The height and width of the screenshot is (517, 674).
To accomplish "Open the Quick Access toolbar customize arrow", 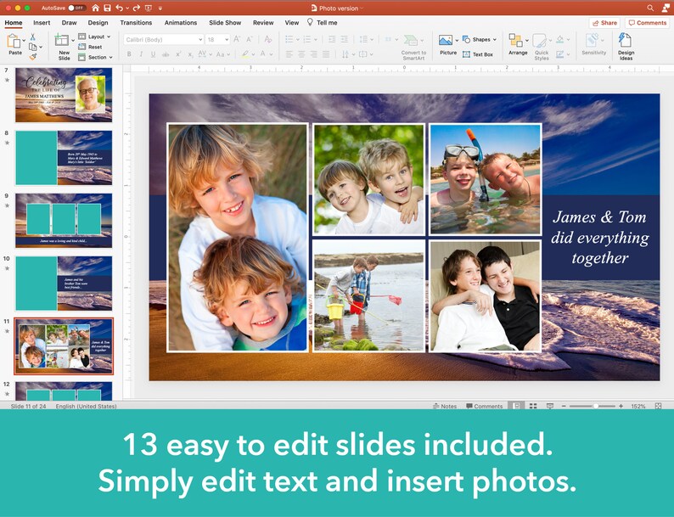I will tap(160, 8).
